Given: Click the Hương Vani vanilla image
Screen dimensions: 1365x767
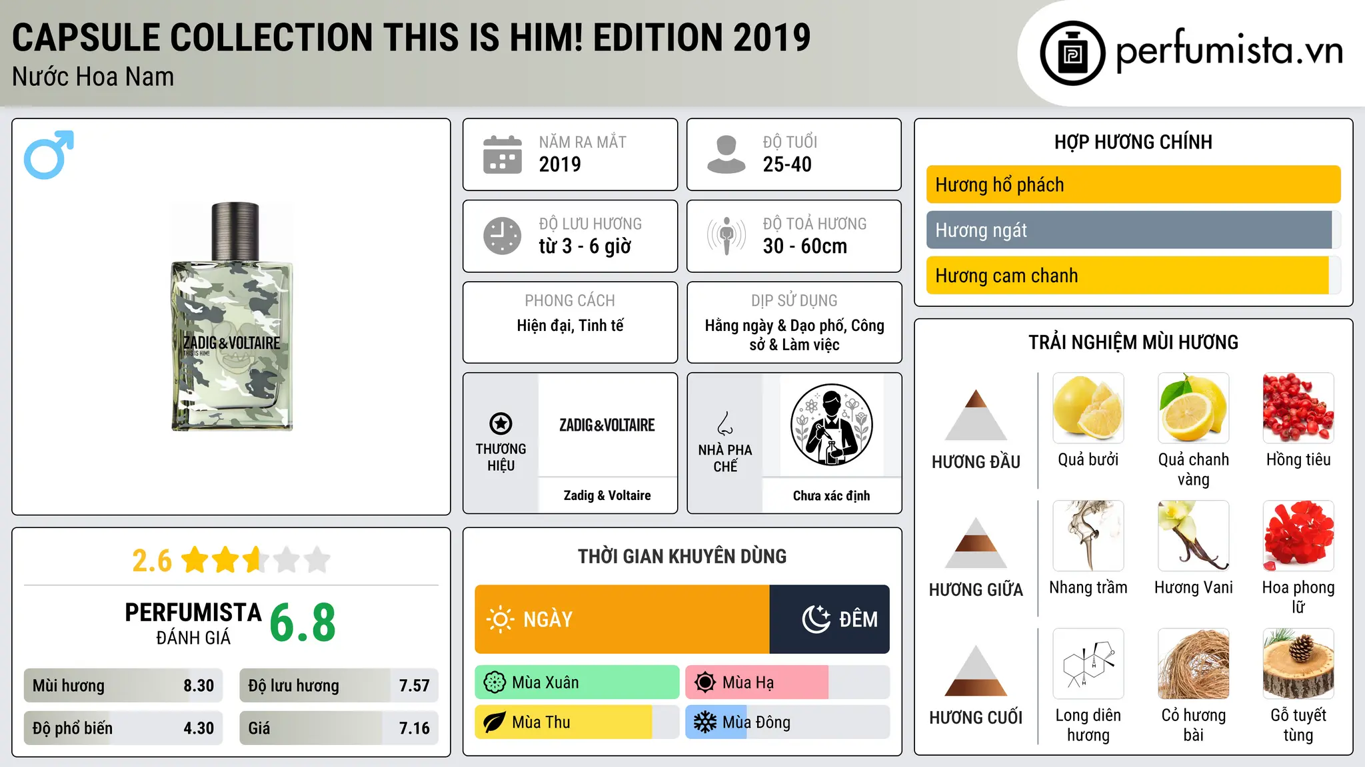Looking at the screenshot, I should [x=1193, y=536].
